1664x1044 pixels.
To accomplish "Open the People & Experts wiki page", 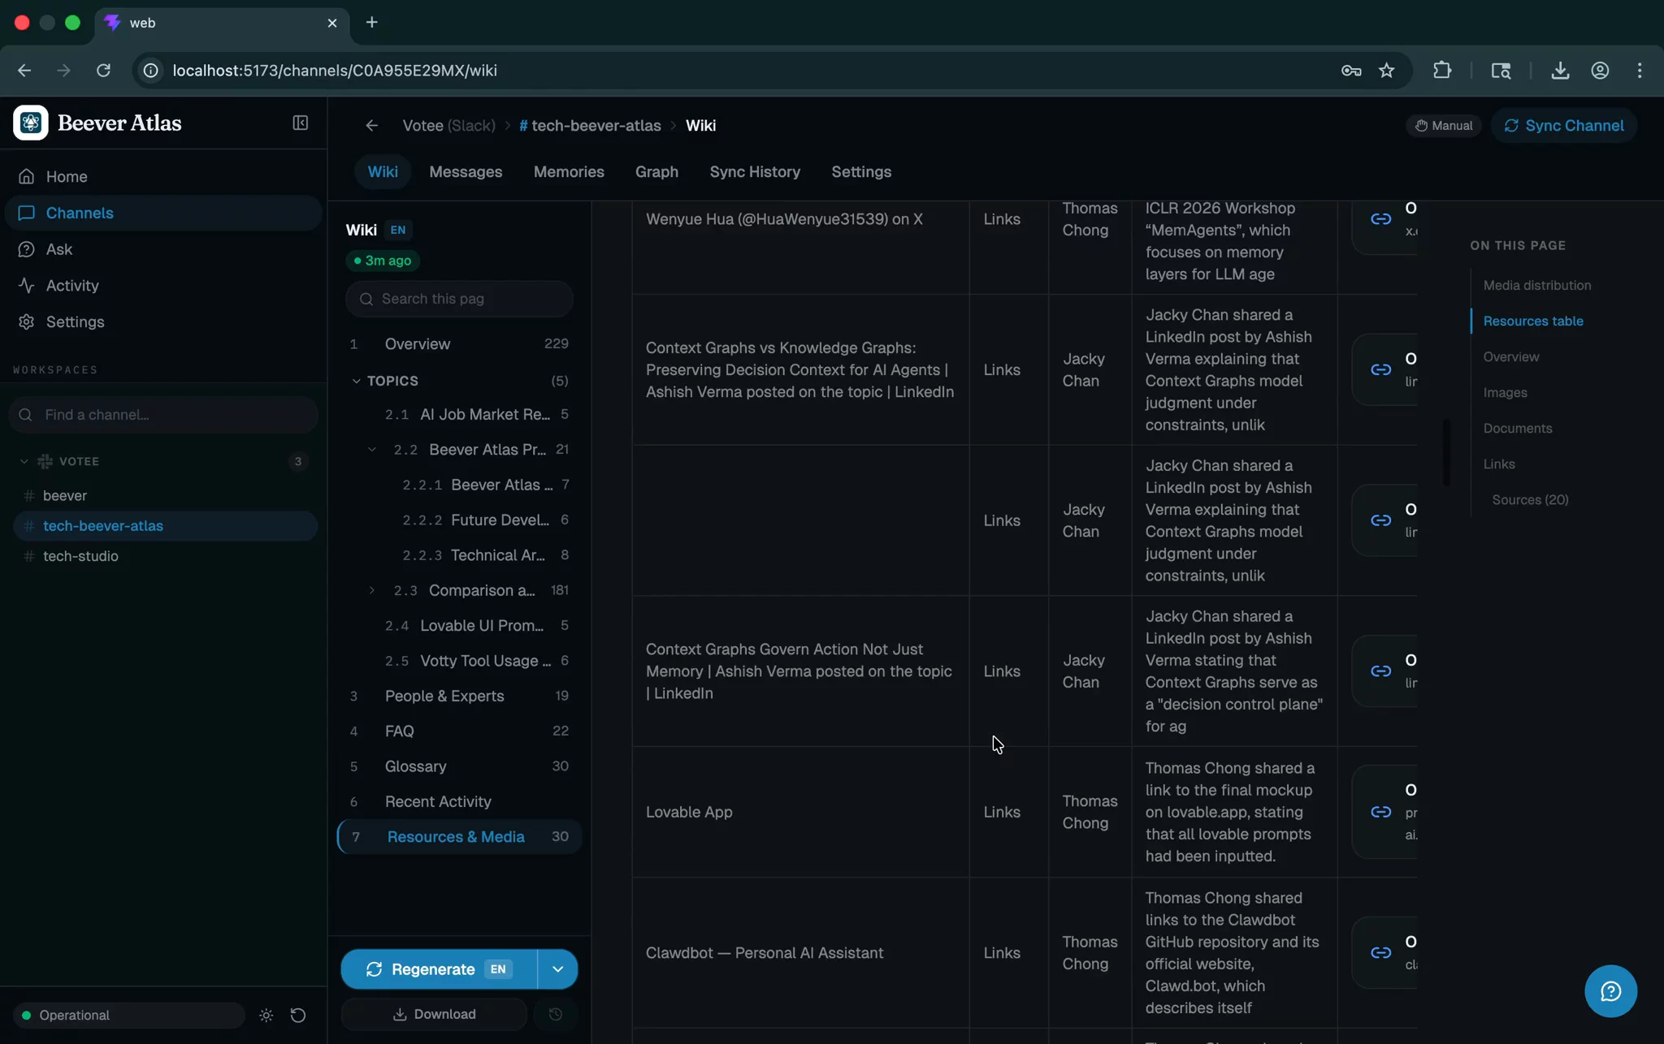I will (459, 697).
